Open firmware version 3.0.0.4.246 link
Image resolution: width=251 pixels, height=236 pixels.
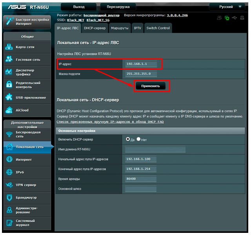[x=177, y=15]
